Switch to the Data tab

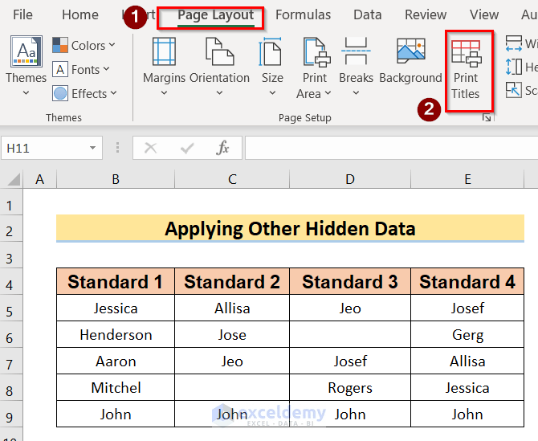368,14
